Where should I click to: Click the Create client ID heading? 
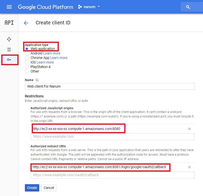[x=53, y=23]
